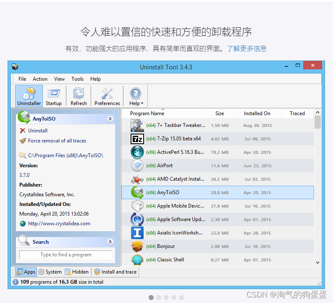Click the AMD Catalyst Install icon
Image resolution: width=333 pixels, height=303 pixels.
point(137,179)
